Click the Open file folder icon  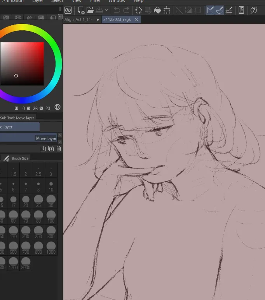coord(90,10)
